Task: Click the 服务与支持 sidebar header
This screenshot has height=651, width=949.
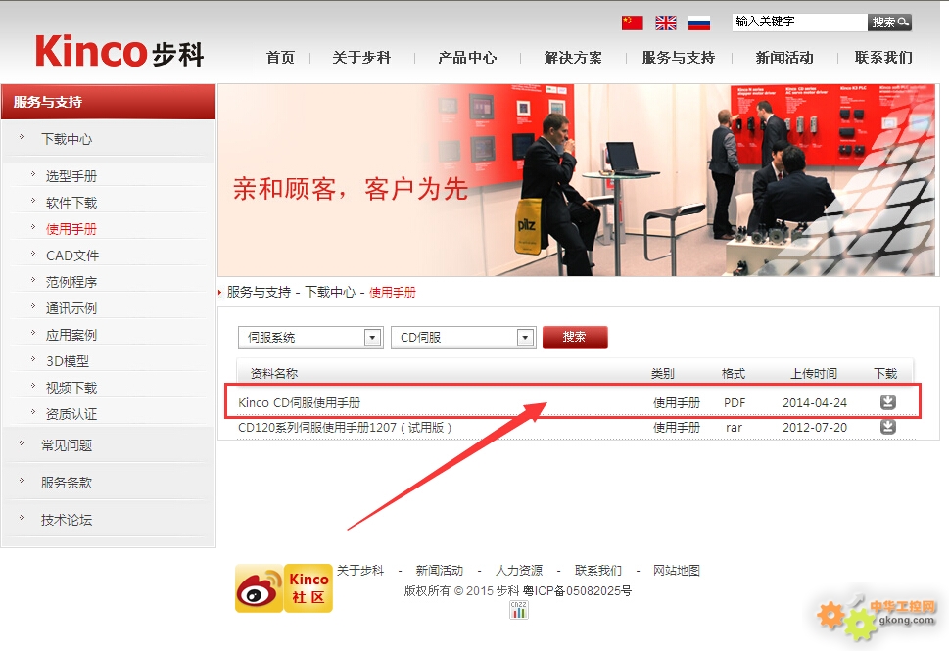Action: coord(108,102)
